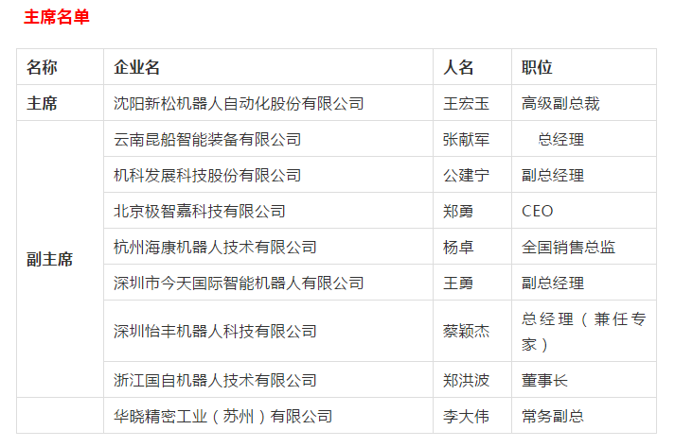Select the 人名 column header
The height and width of the screenshot is (447, 675).
[458, 67]
